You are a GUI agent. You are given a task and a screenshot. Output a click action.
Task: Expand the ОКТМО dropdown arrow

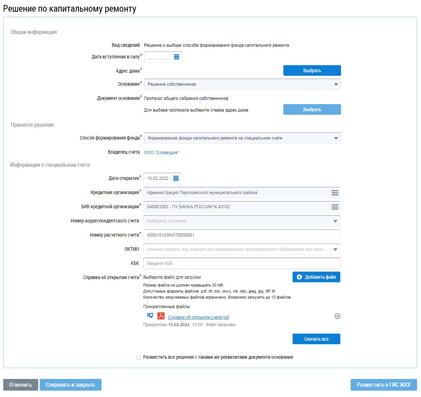click(x=335, y=249)
